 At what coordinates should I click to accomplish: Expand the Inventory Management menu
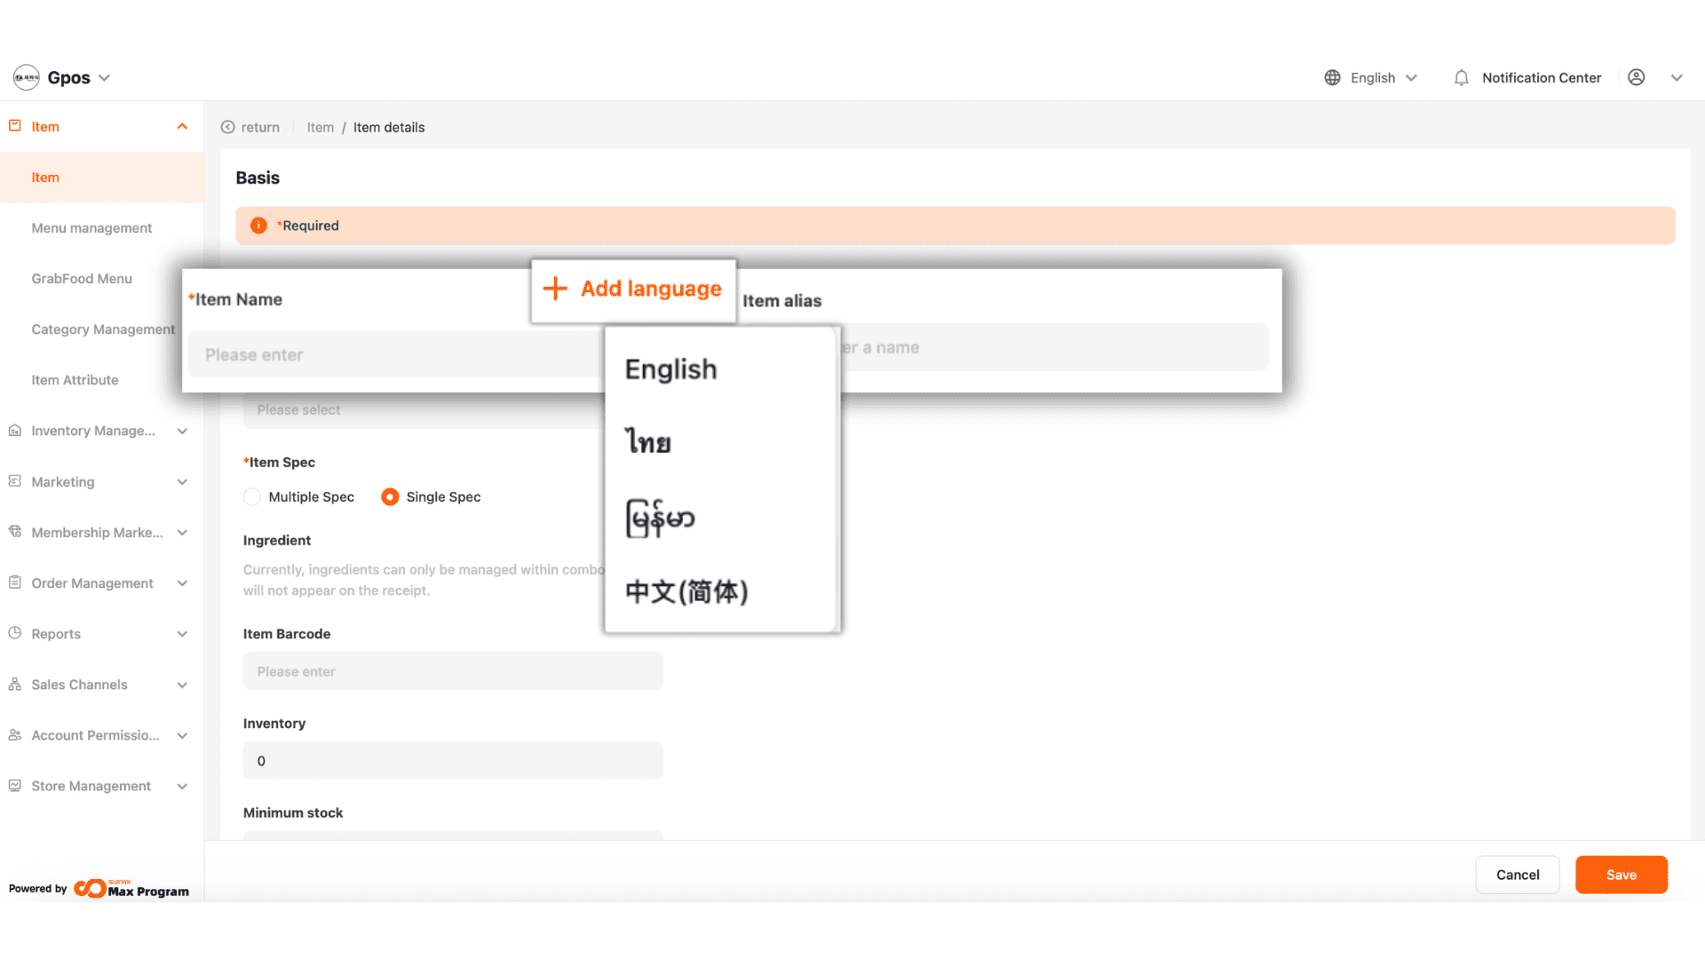pos(182,431)
